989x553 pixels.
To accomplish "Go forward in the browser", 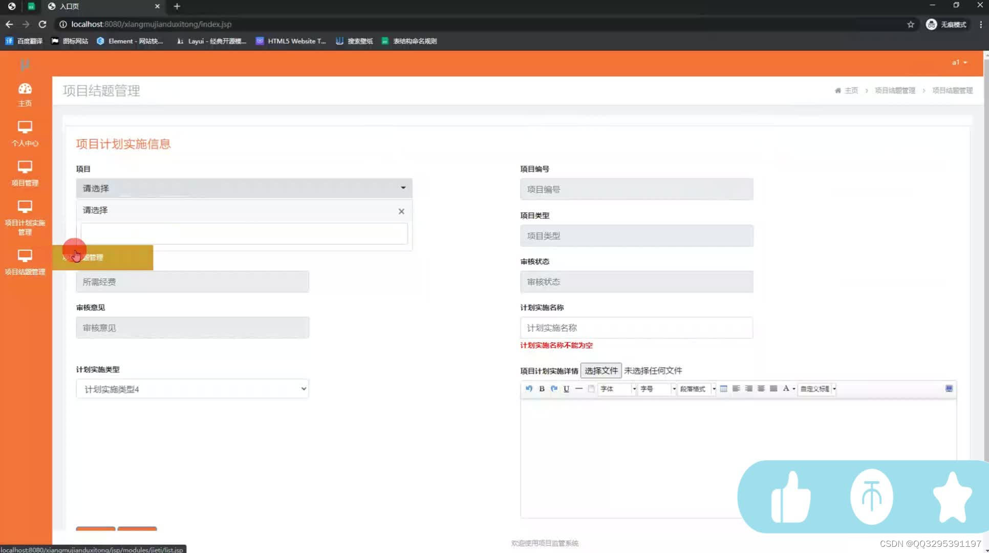I will pyautogui.click(x=26, y=24).
